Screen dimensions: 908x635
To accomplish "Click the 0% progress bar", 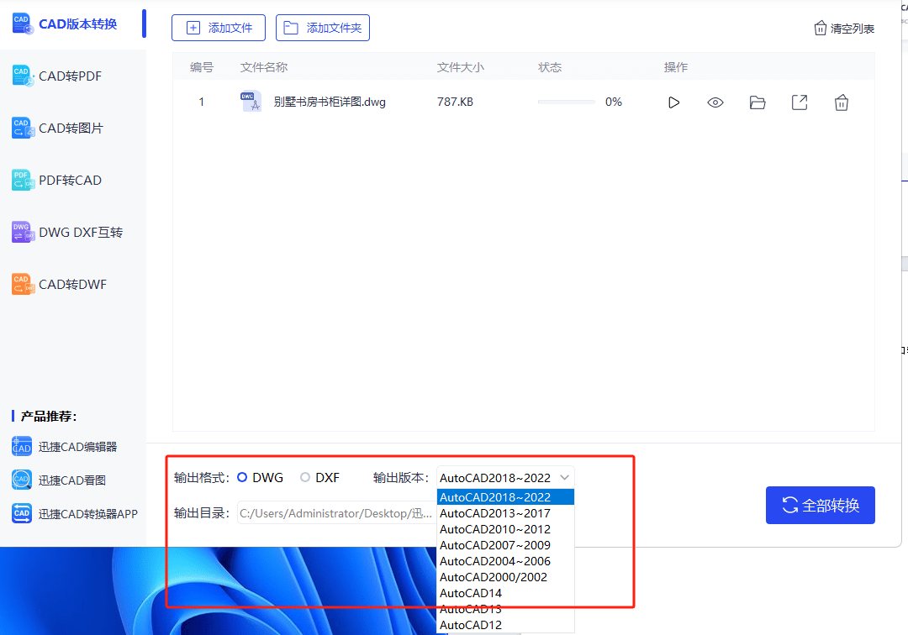I will tap(567, 101).
